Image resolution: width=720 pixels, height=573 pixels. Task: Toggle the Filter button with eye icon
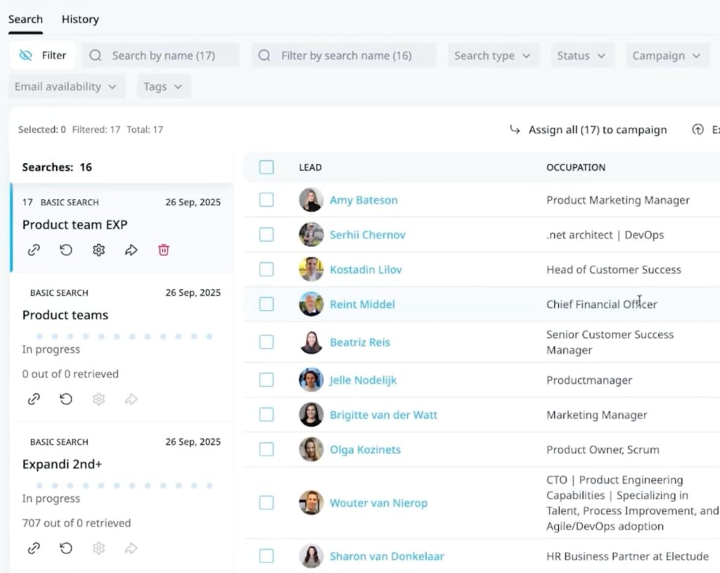(x=43, y=56)
